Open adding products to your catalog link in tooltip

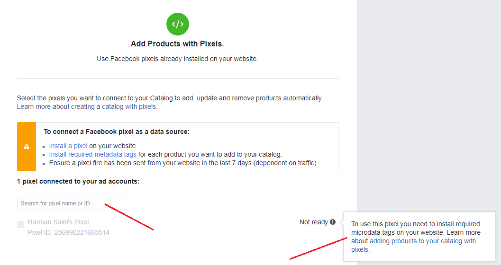(422, 241)
